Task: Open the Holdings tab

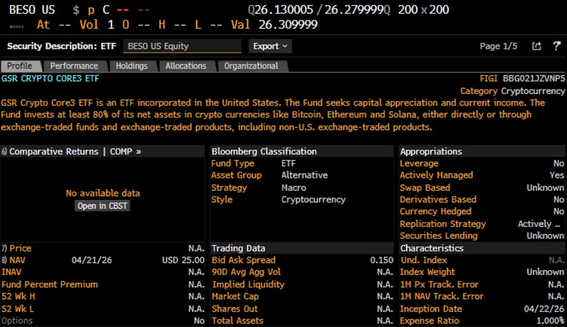Action: 131,66
